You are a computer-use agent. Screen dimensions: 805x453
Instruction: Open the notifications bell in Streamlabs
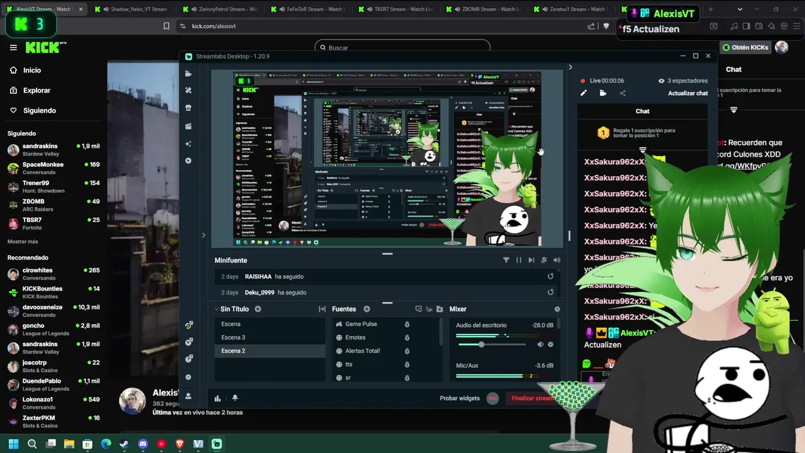[235, 398]
